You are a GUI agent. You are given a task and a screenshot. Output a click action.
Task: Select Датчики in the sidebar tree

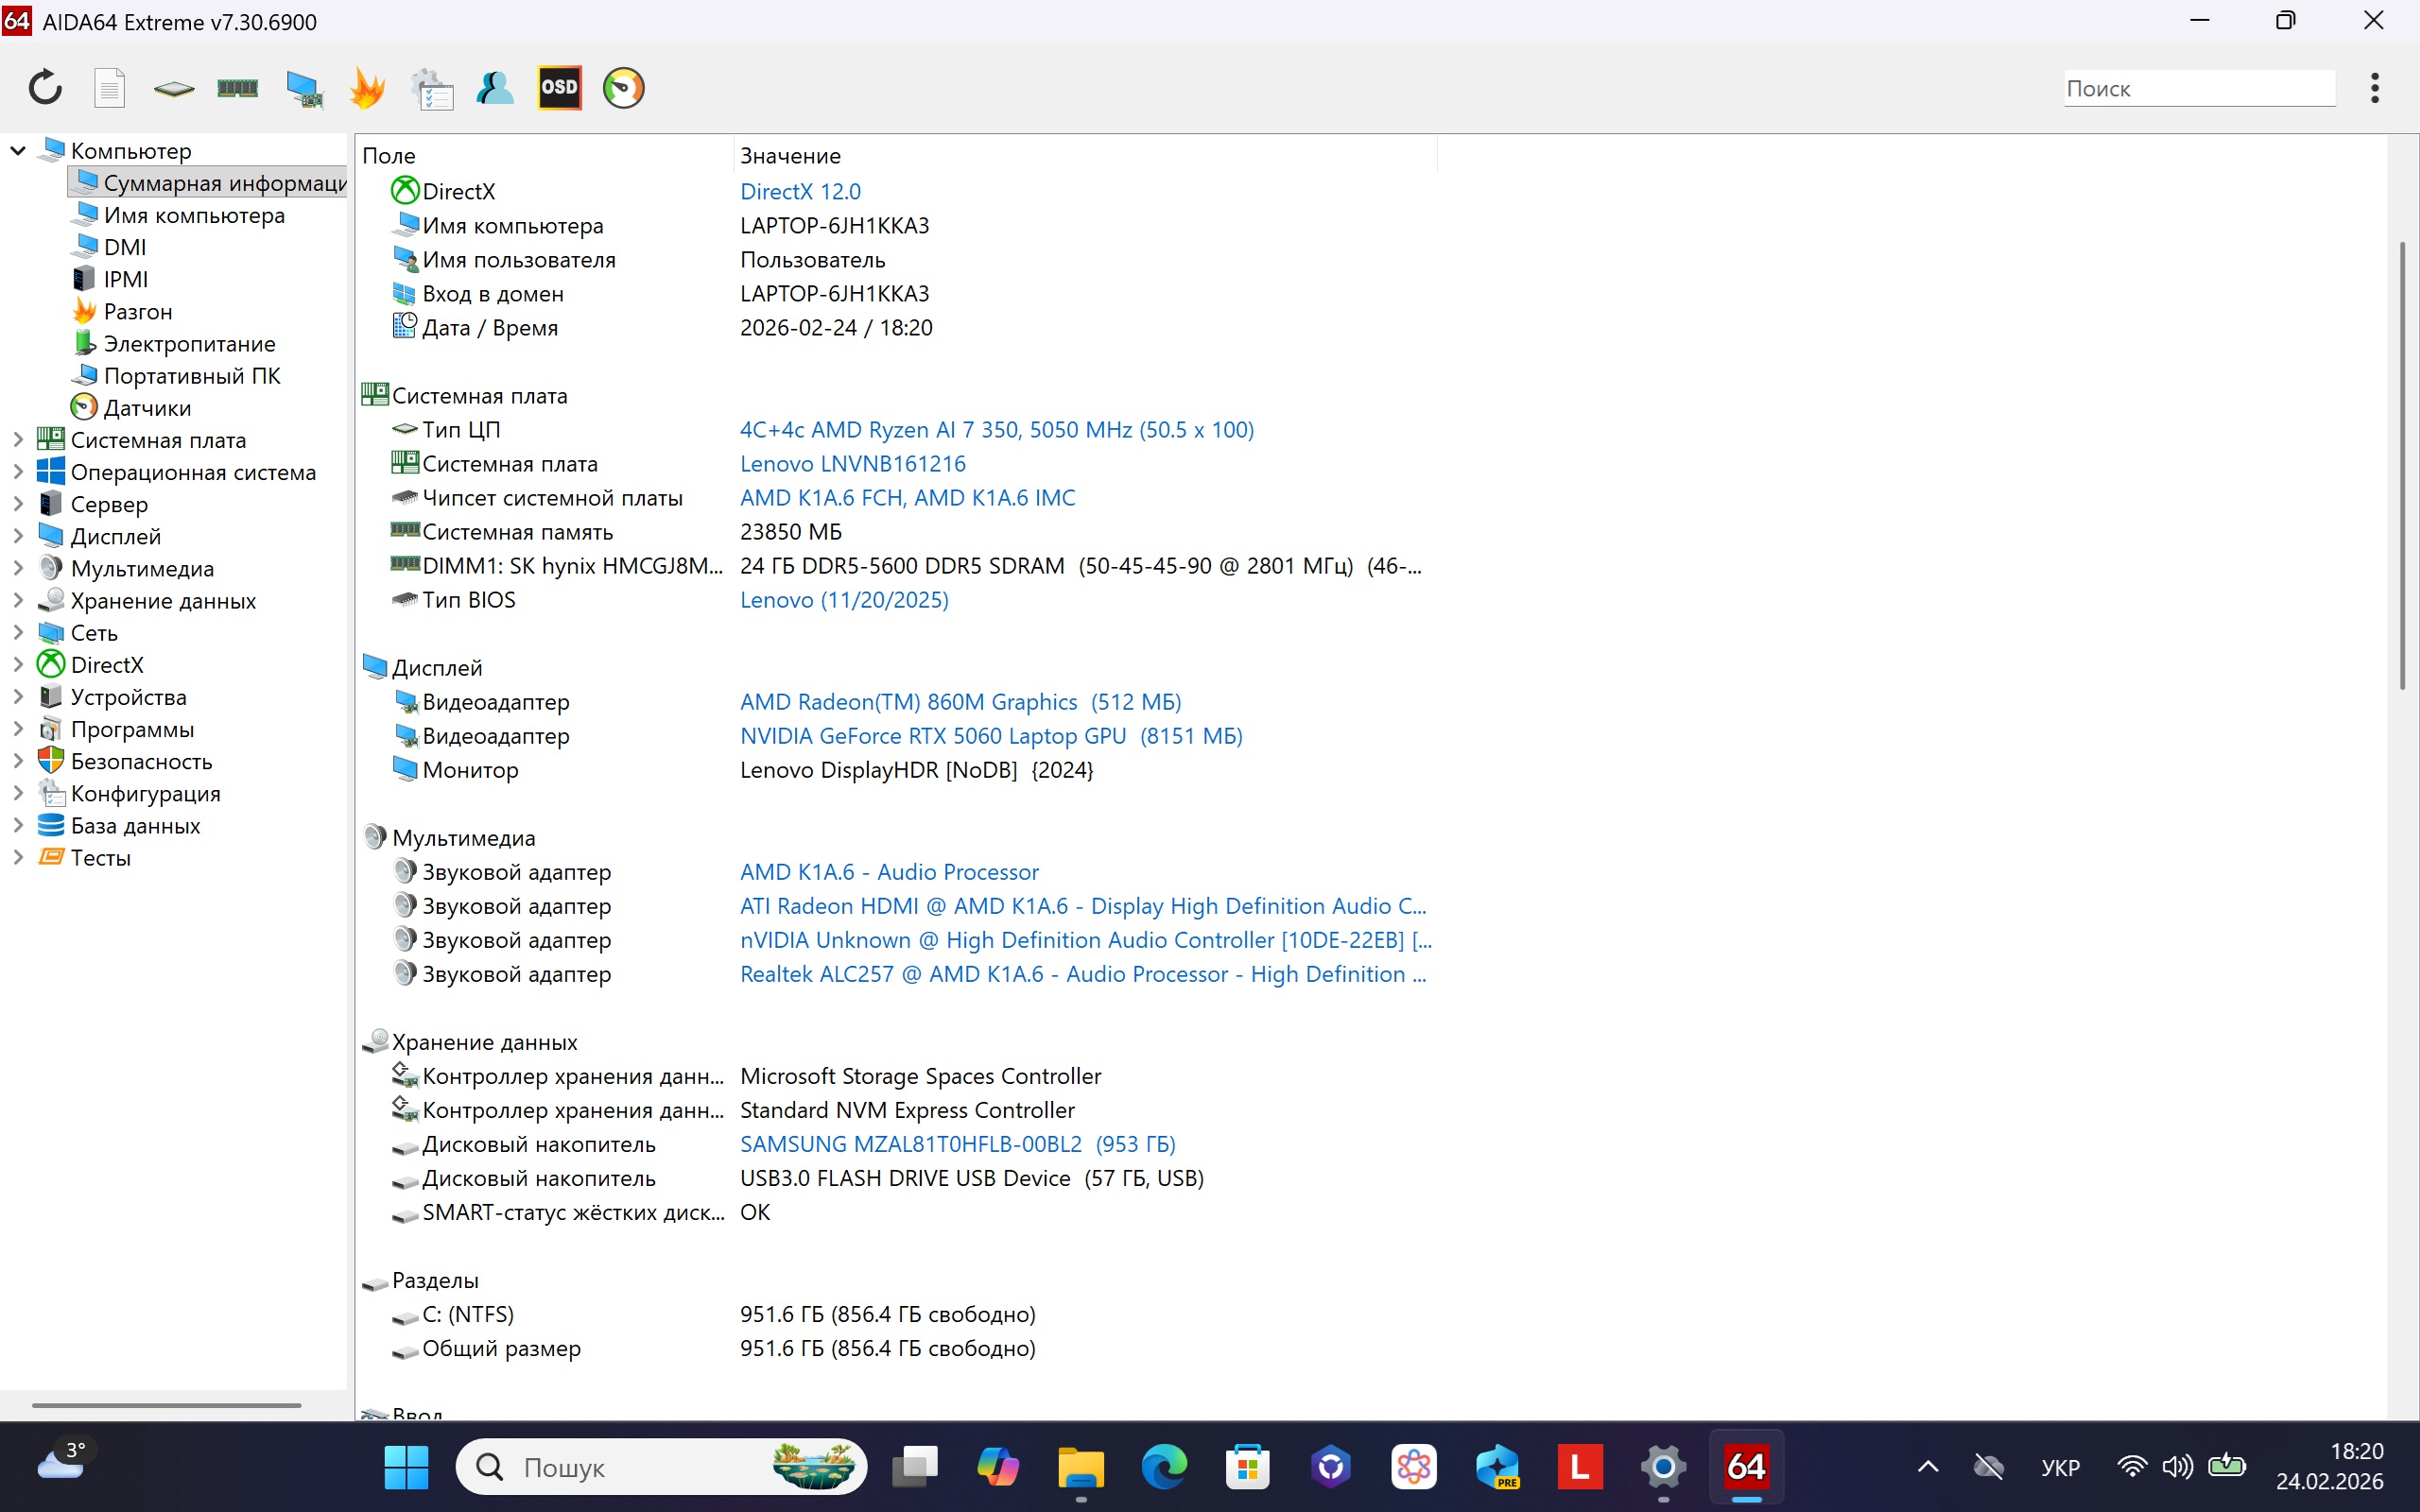(x=147, y=407)
